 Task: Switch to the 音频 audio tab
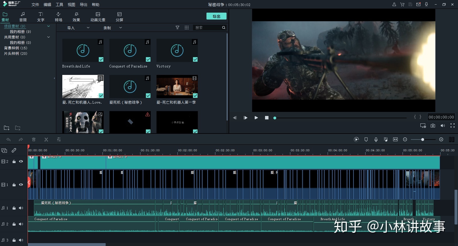pyautogui.click(x=23, y=17)
